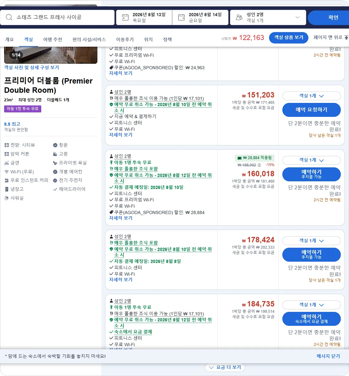
Task: Click the high floor icon
Action: (55, 154)
